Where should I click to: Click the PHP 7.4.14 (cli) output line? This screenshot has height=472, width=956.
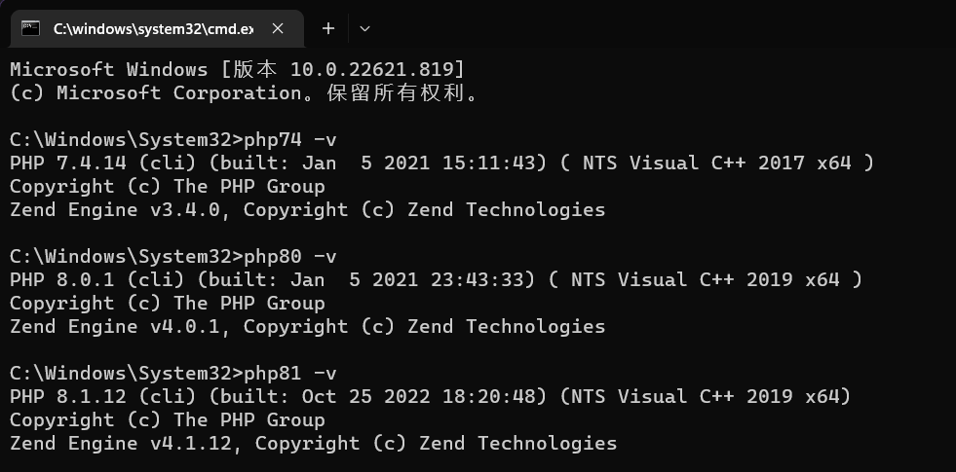tap(442, 163)
